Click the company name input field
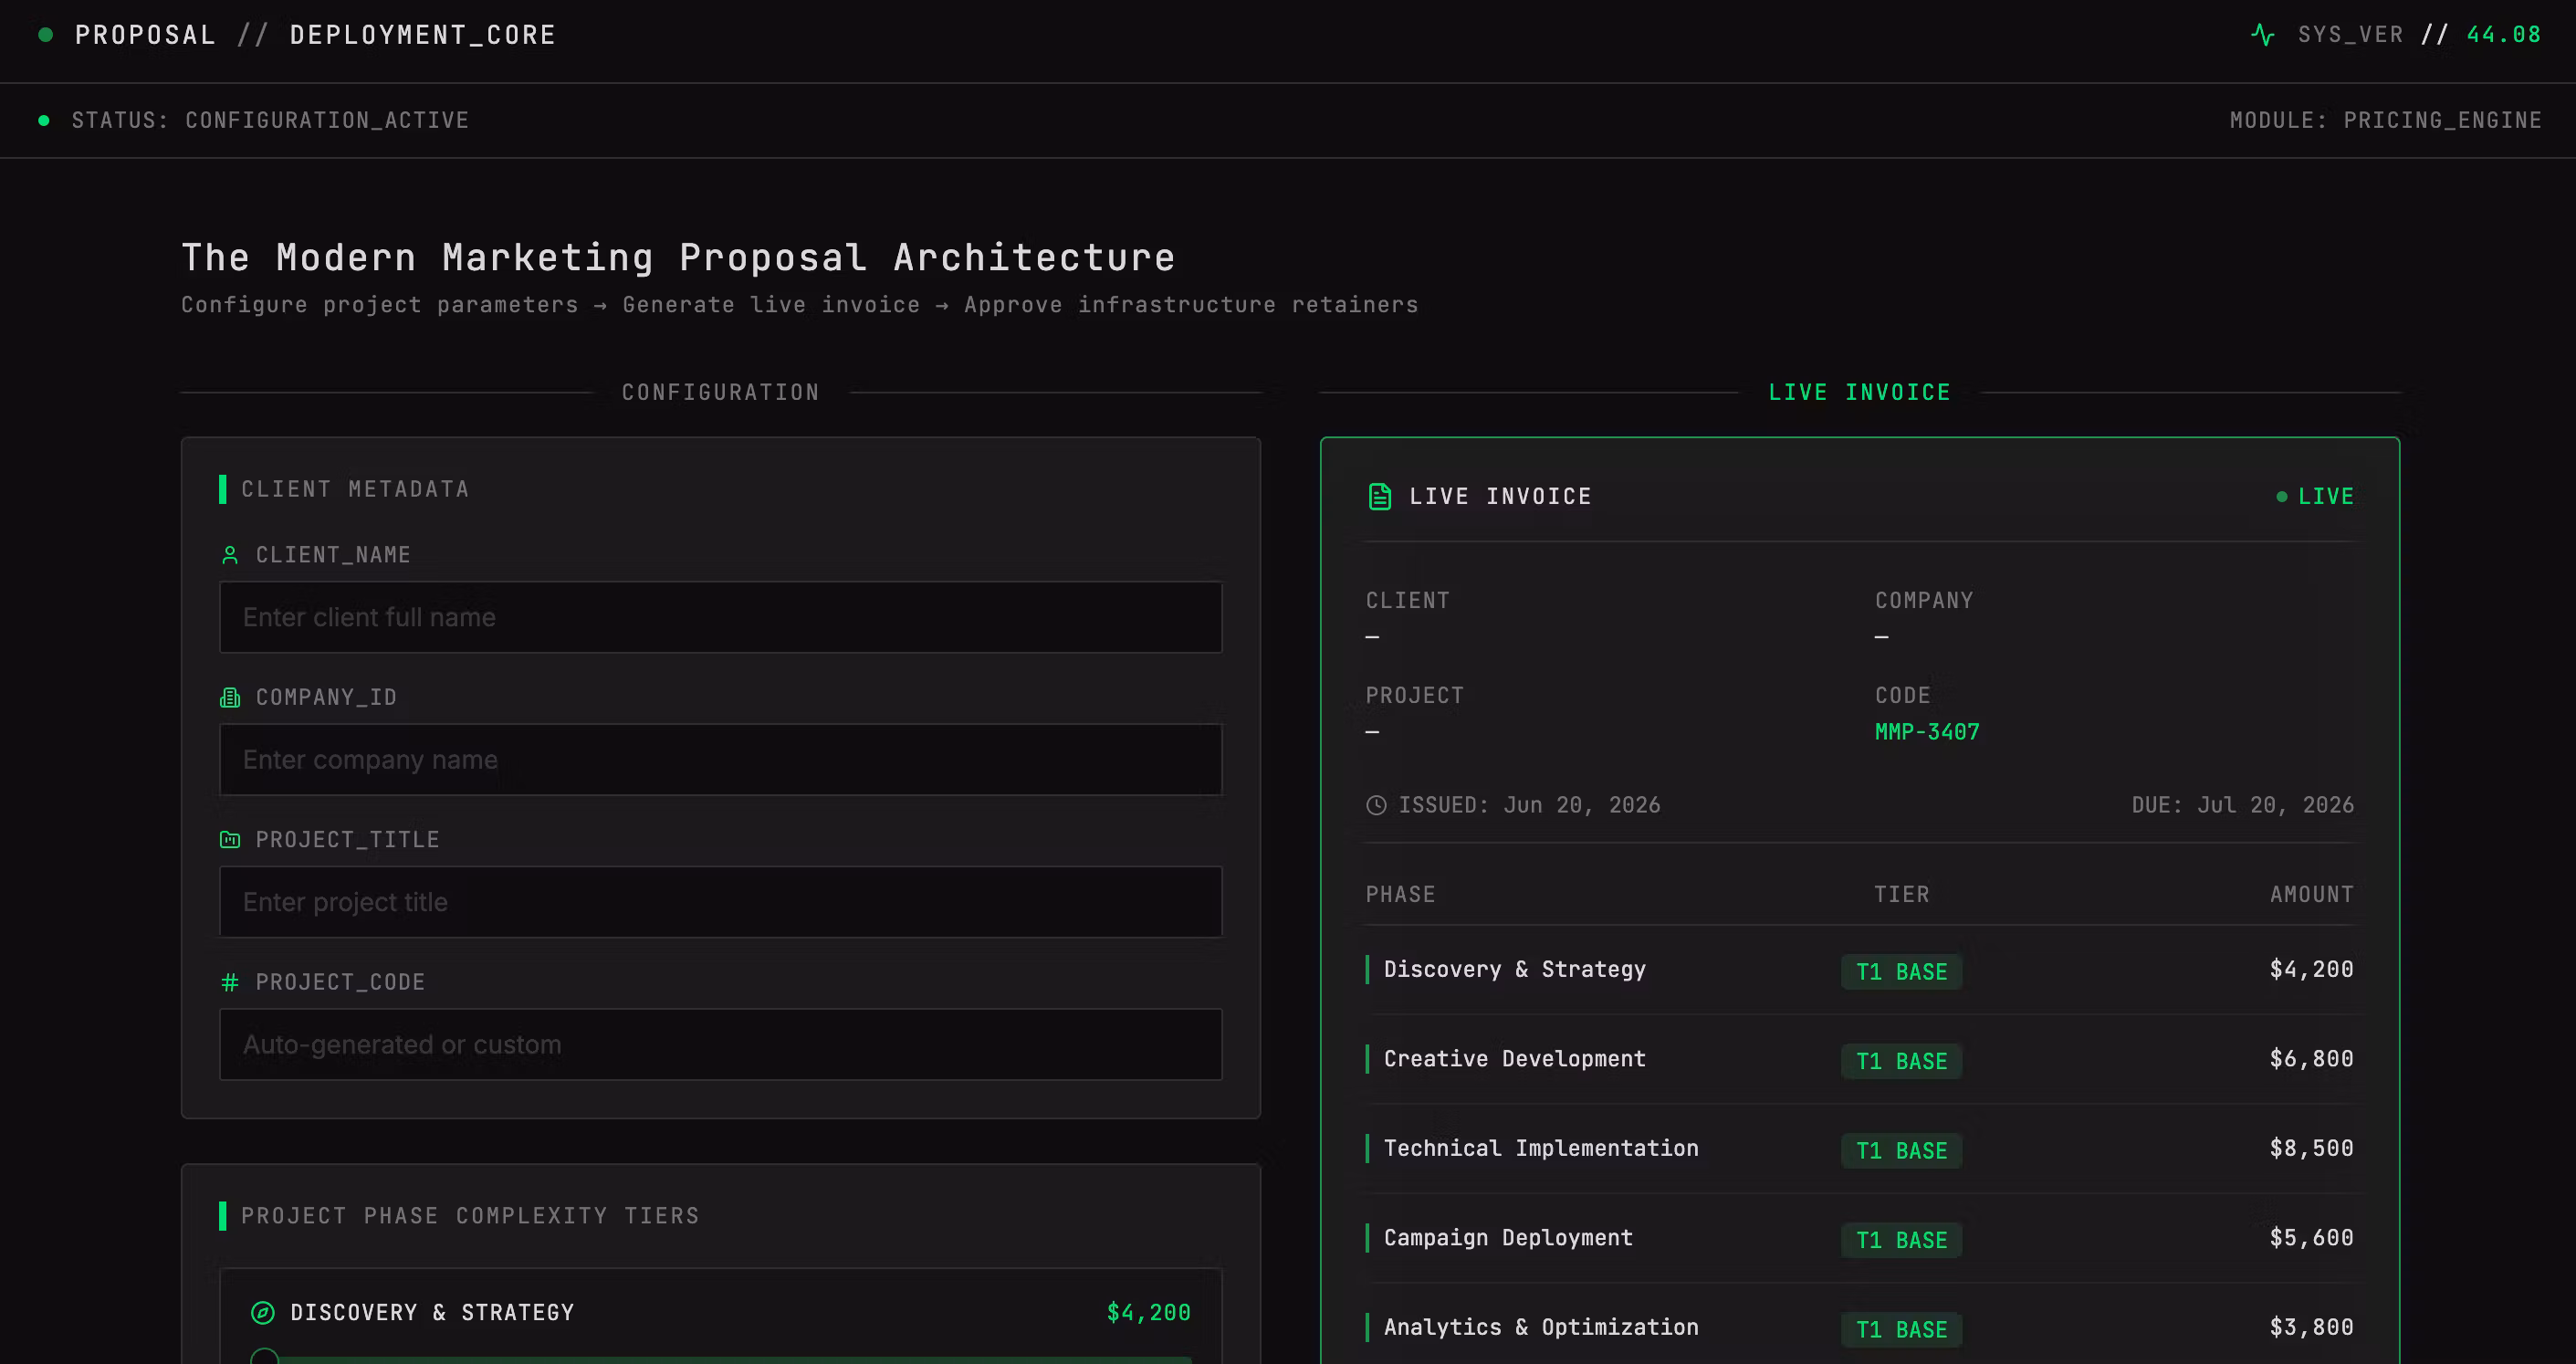 [x=720, y=760]
